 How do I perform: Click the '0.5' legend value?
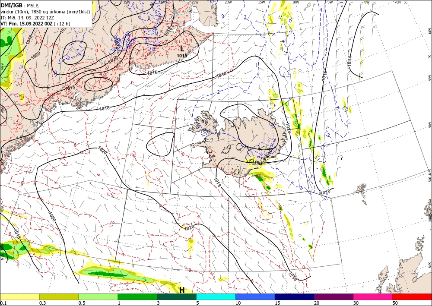82,303
